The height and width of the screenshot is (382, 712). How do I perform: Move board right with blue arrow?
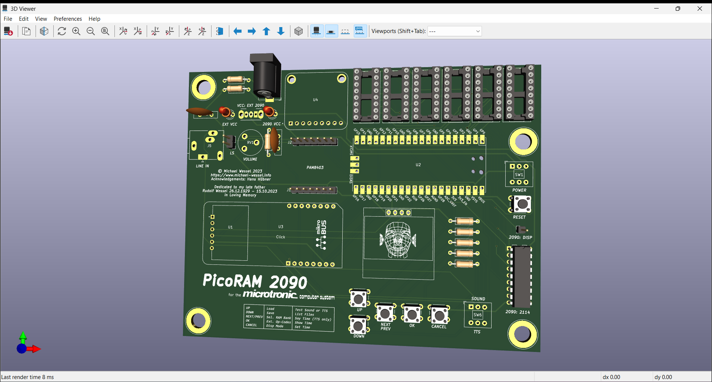[252, 31]
